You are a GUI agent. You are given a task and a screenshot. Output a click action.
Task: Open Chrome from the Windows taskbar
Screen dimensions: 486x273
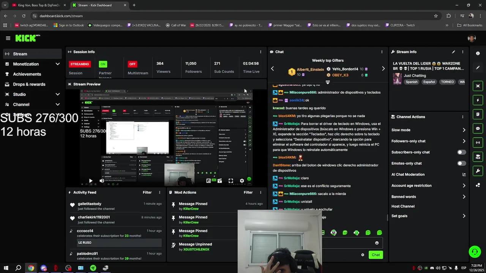coord(31,268)
